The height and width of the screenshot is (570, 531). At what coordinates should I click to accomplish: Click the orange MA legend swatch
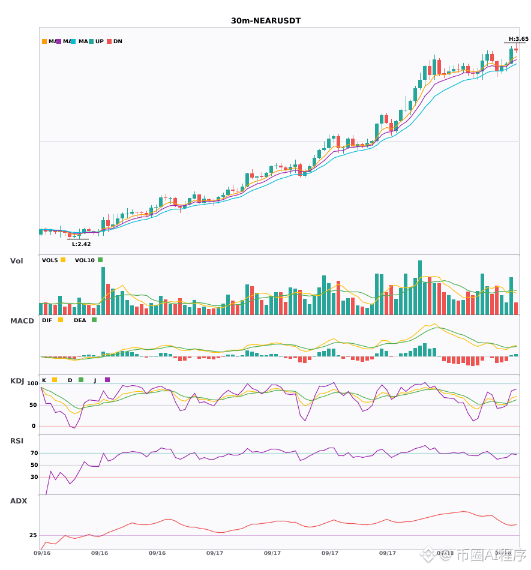(44, 41)
